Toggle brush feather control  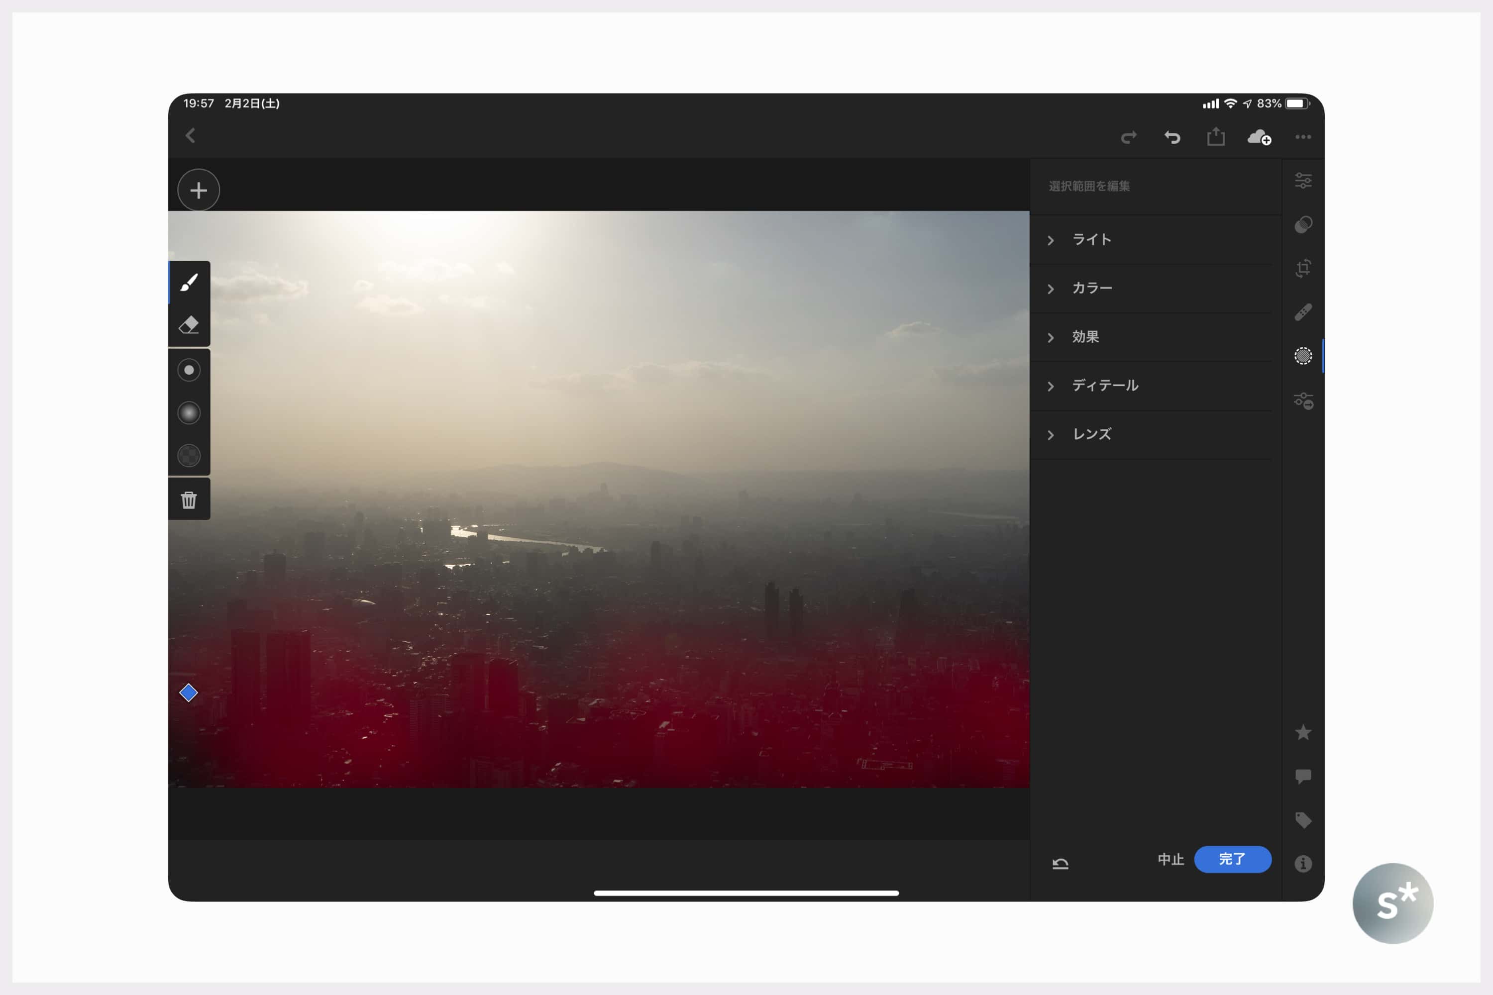click(x=189, y=413)
